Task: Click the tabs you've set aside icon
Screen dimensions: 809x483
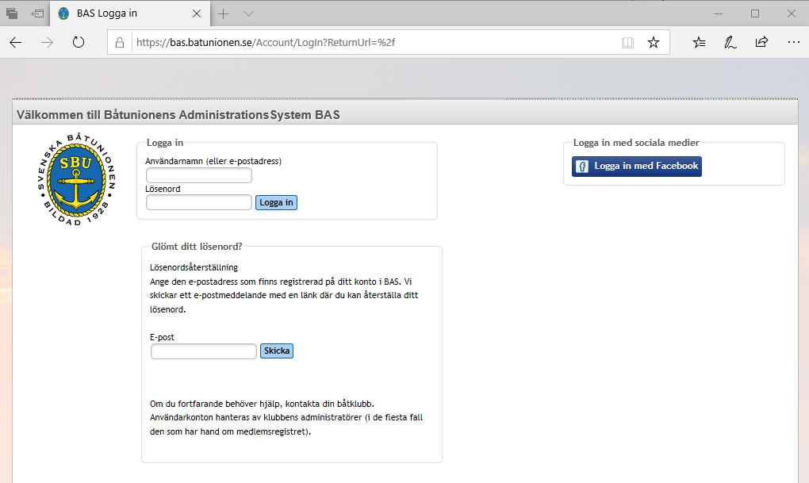Action: (x=12, y=13)
